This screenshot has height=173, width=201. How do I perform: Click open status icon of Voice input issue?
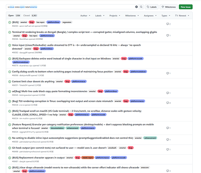tap(10, 45)
